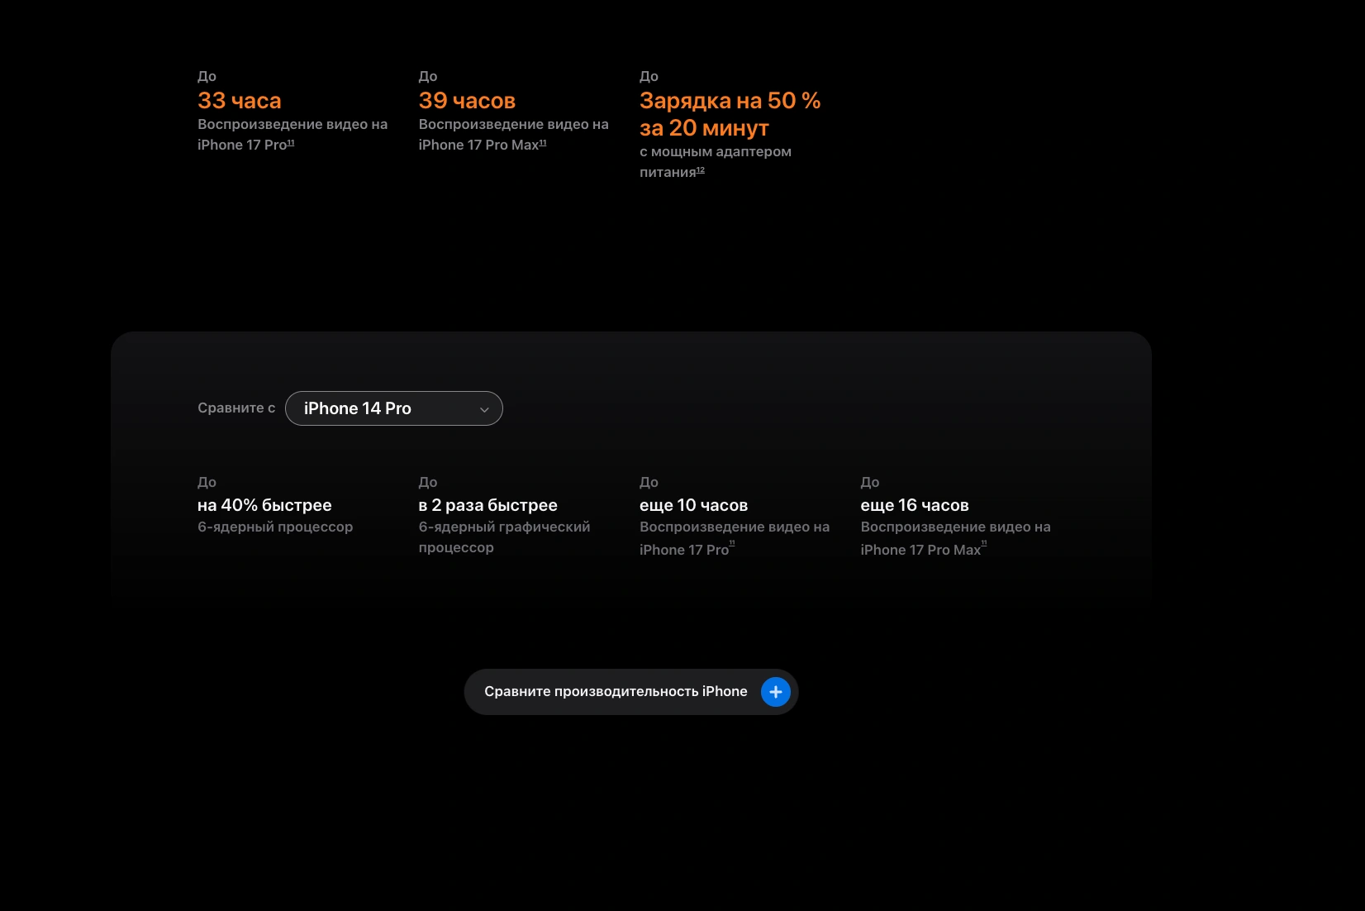Screen dimensions: 1365x911
Task: Open footnote 11 under еще 16 часов
Action: pos(983,544)
